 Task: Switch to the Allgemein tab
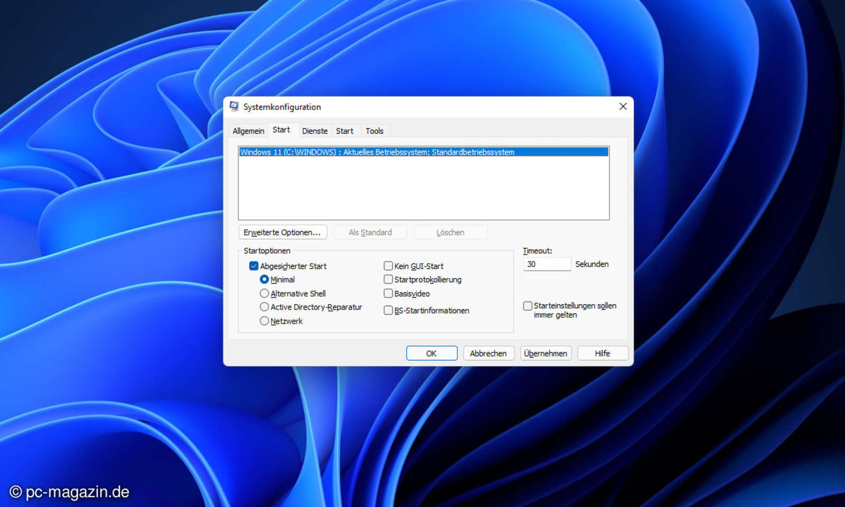click(x=248, y=130)
